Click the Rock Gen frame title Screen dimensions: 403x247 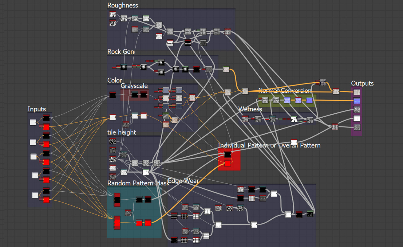click(x=121, y=52)
